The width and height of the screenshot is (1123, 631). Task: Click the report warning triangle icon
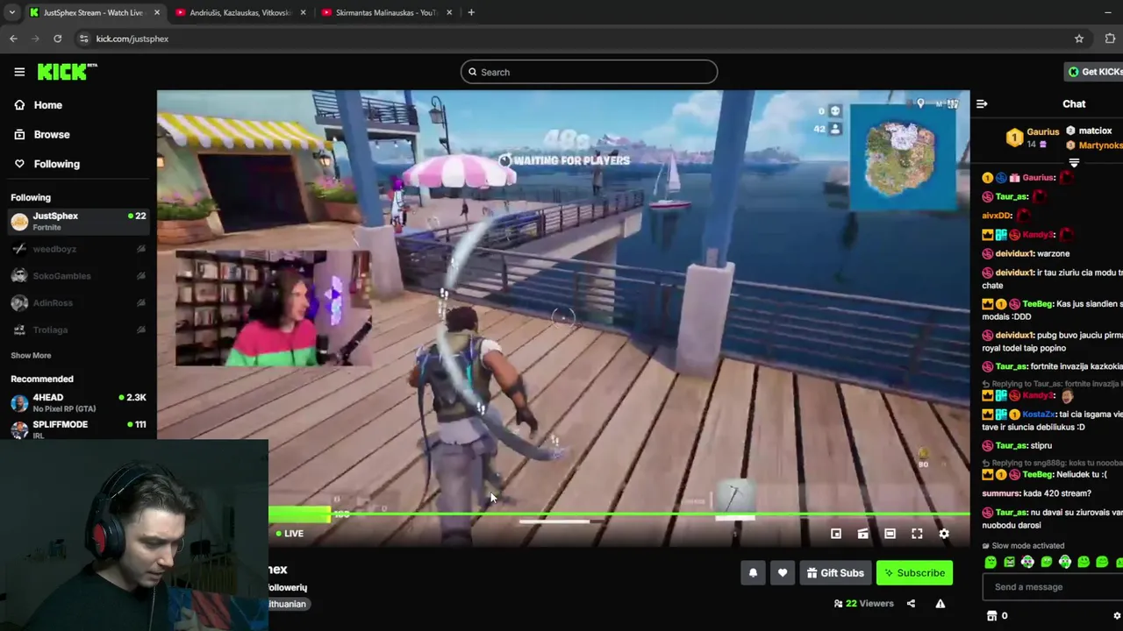click(941, 603)
